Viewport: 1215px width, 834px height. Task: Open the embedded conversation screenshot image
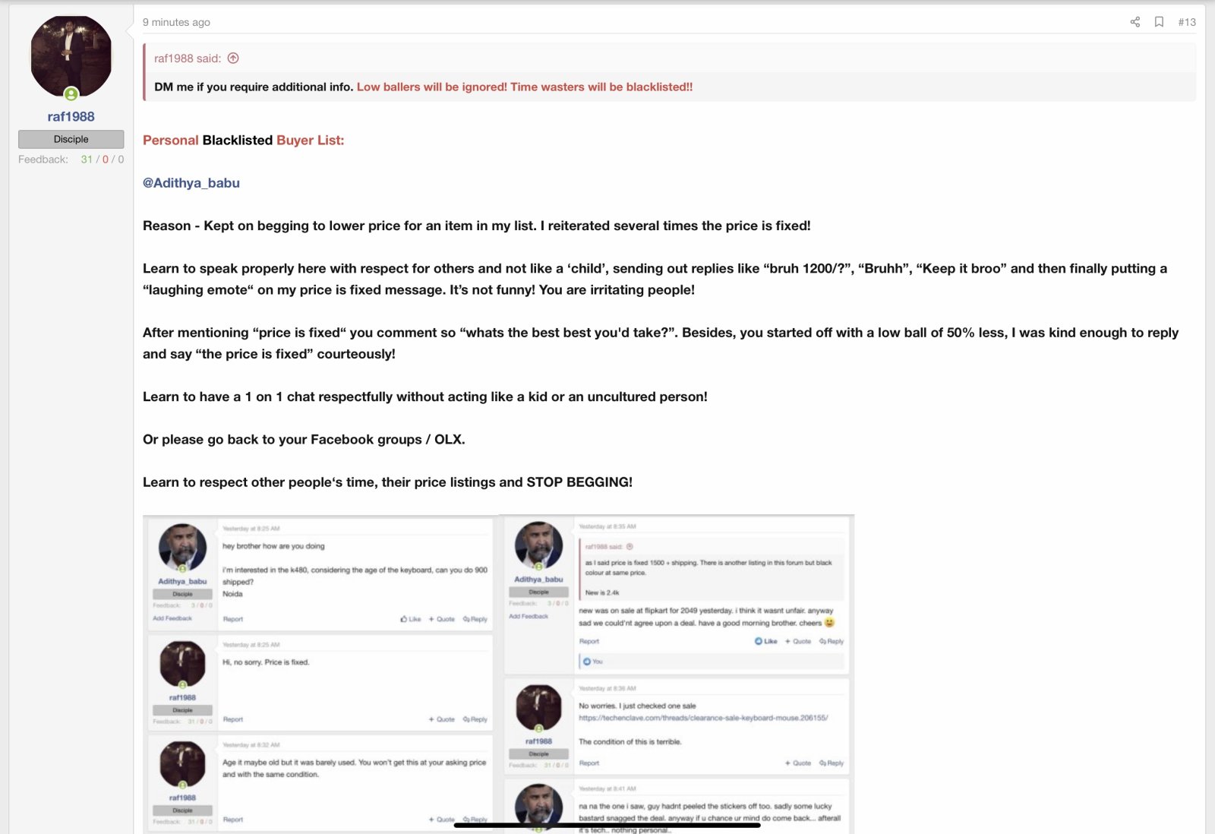498,674
